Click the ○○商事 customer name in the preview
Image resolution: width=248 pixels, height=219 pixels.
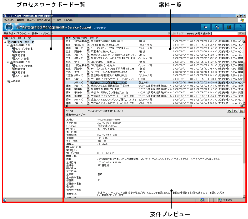pos(102,144)
